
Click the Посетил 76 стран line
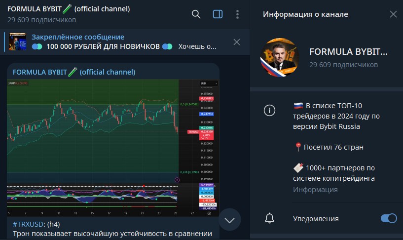point(329,147)
